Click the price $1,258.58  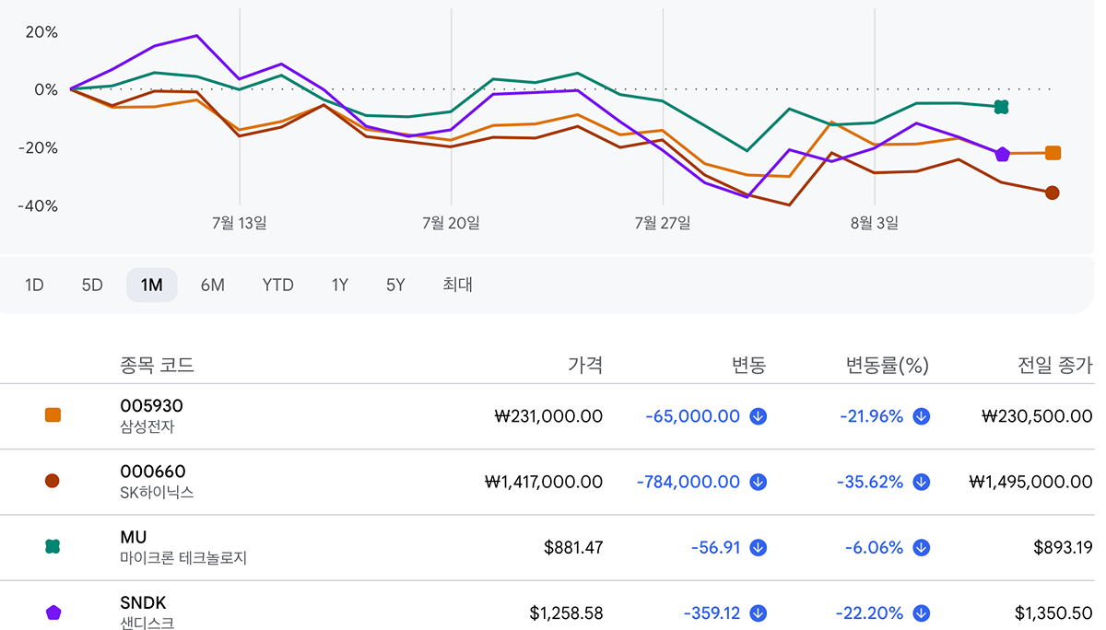(566, 613)
